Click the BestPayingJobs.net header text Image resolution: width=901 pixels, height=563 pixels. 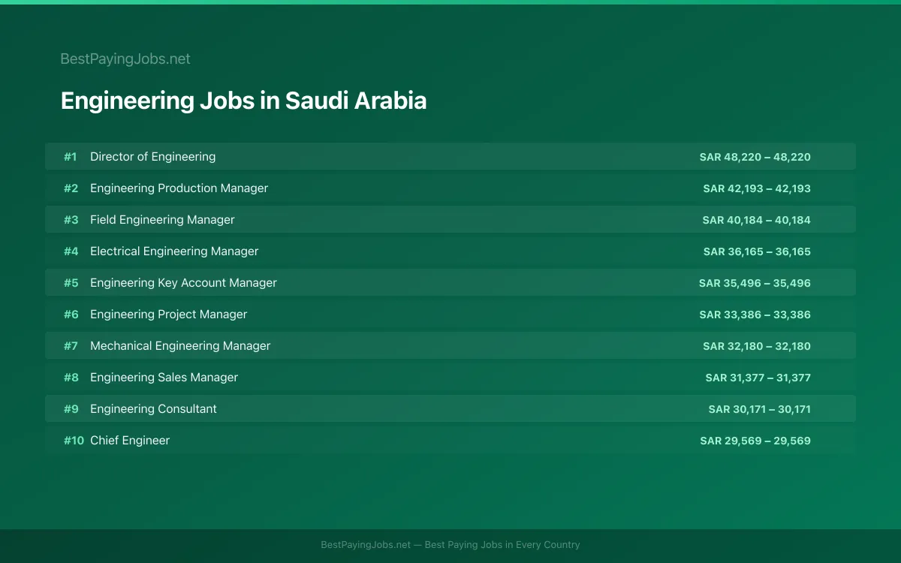pyautogui.click(x=125, y=59)
